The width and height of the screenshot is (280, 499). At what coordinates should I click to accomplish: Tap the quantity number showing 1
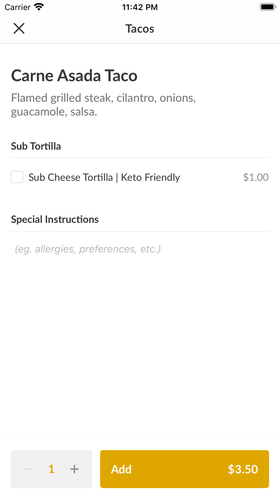click(x=51, y=469)
